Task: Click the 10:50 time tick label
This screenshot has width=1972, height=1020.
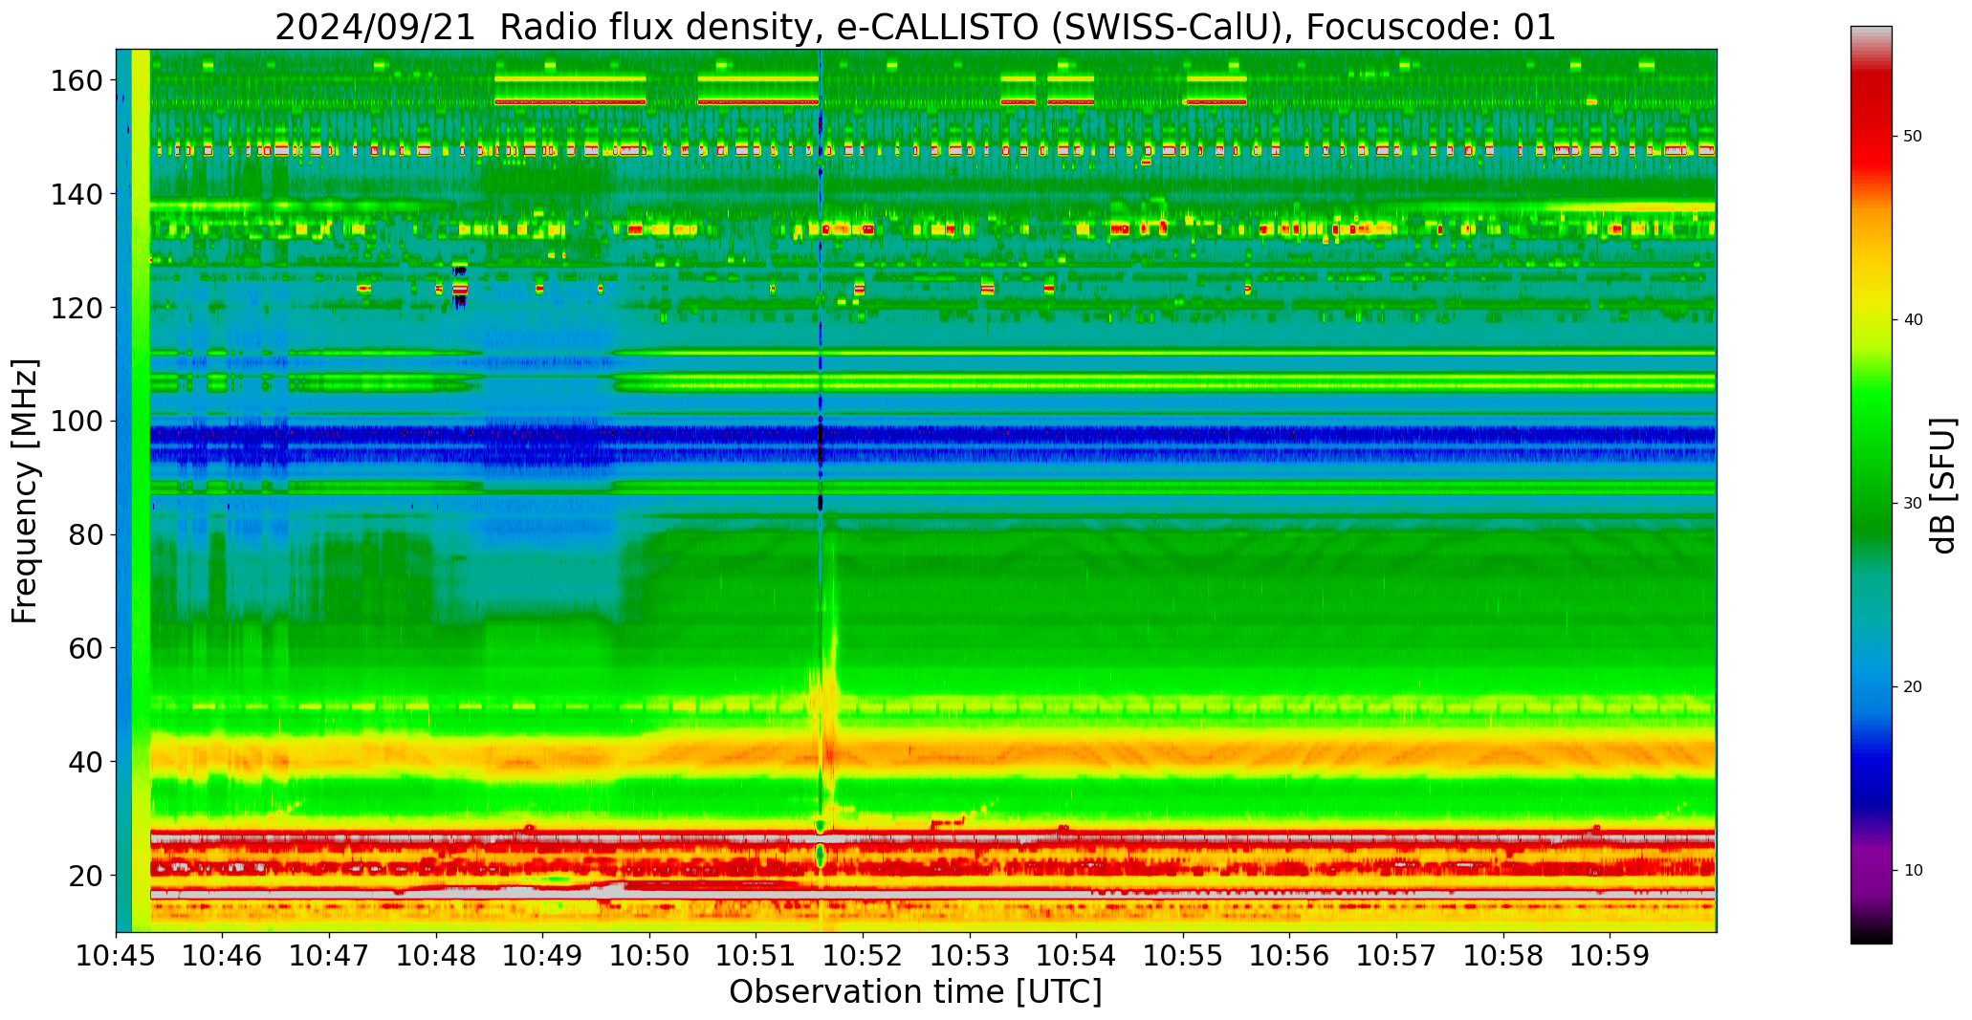Action: click(650, 955)
